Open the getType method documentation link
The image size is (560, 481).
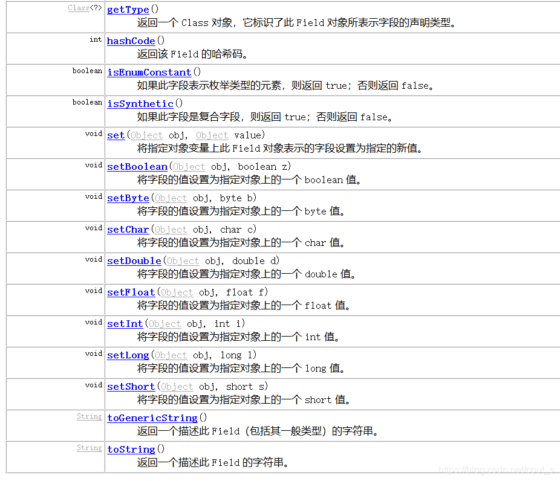tap(127, 10)
